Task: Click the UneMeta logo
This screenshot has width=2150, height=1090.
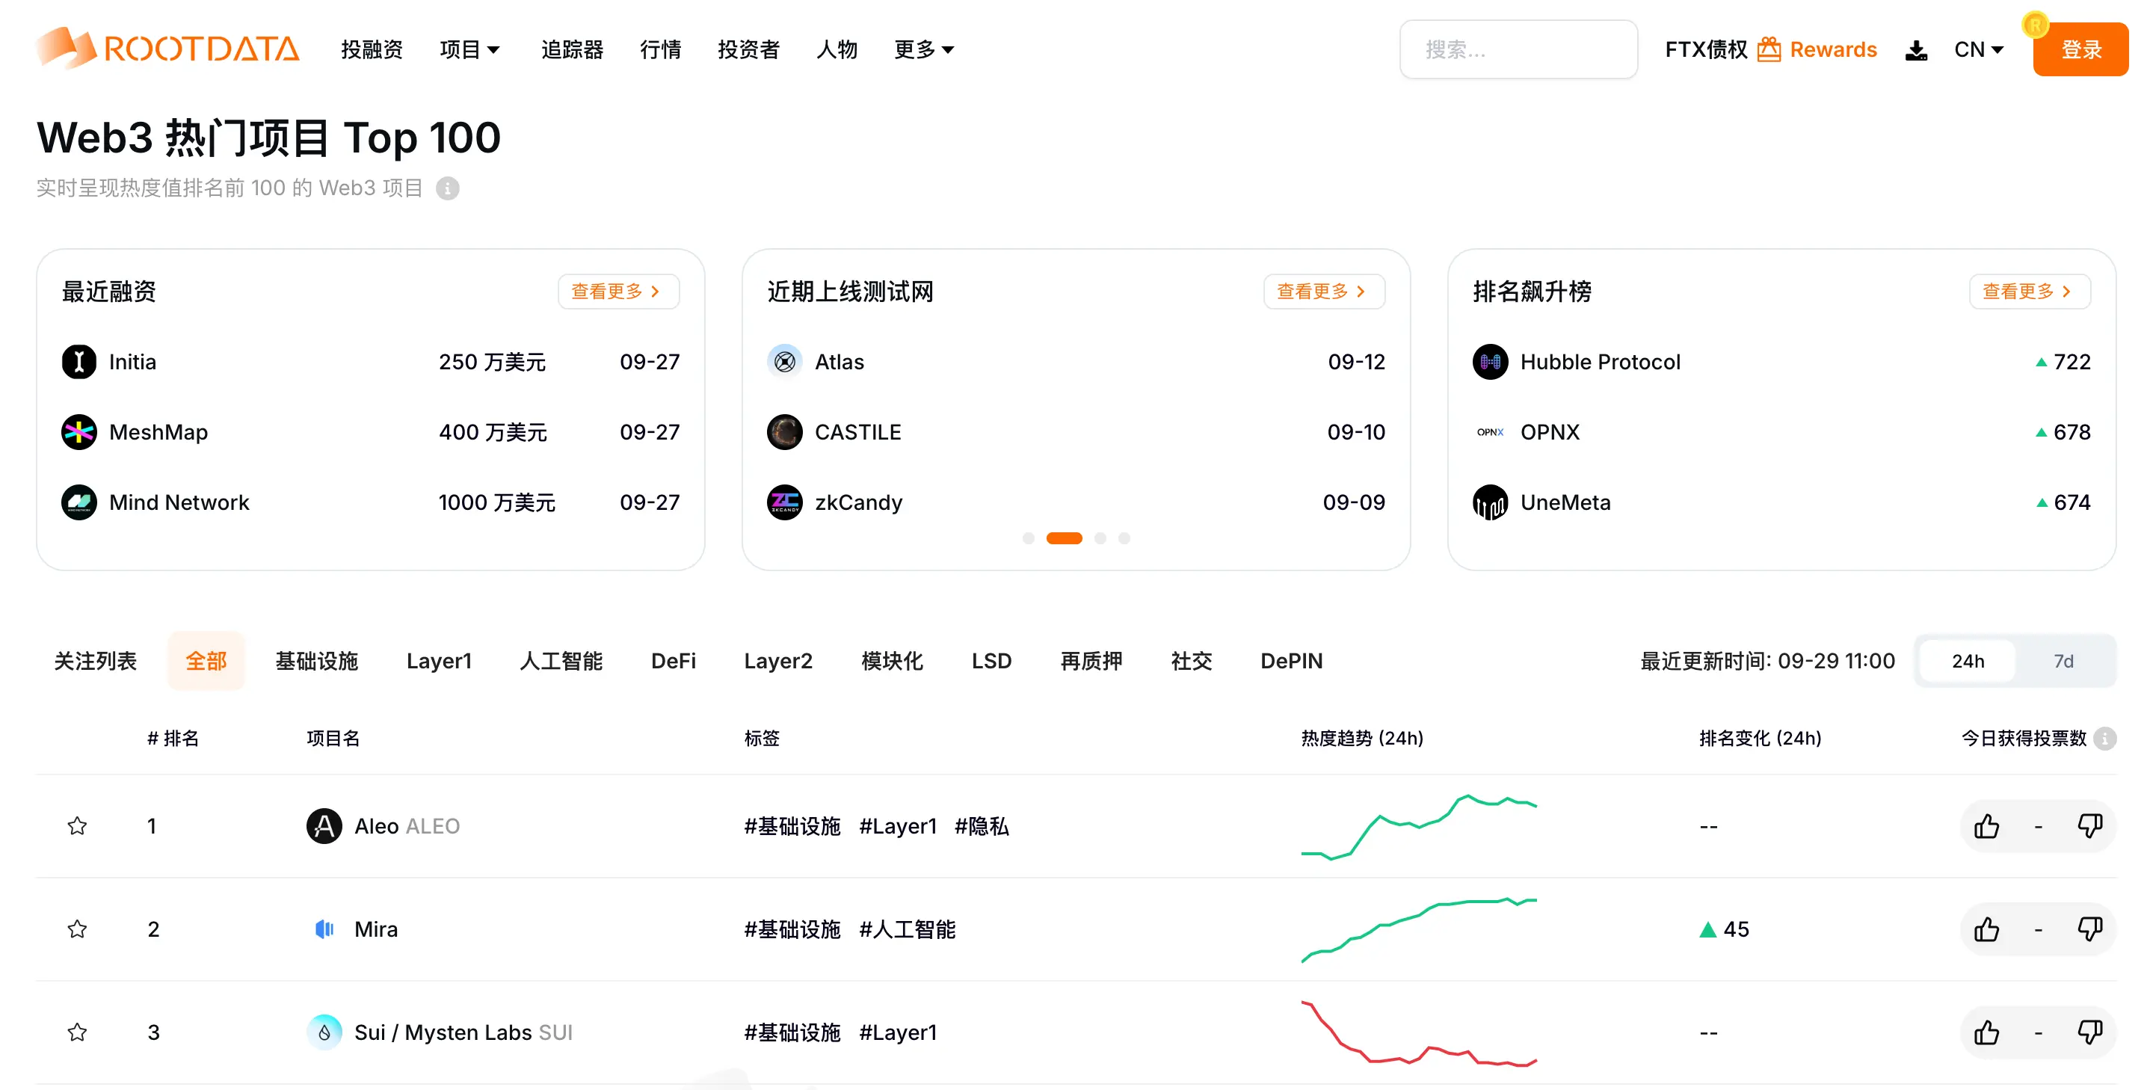Action: click(1491, 502)
